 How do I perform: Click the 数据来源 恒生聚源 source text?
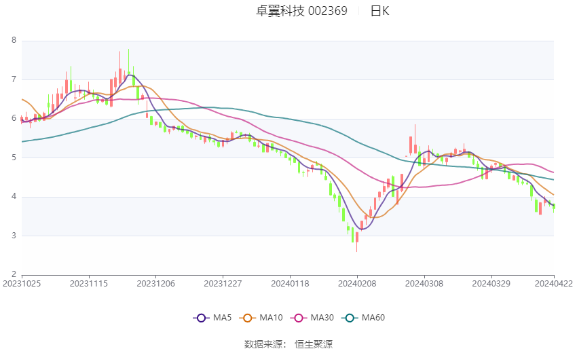[288, 344]
